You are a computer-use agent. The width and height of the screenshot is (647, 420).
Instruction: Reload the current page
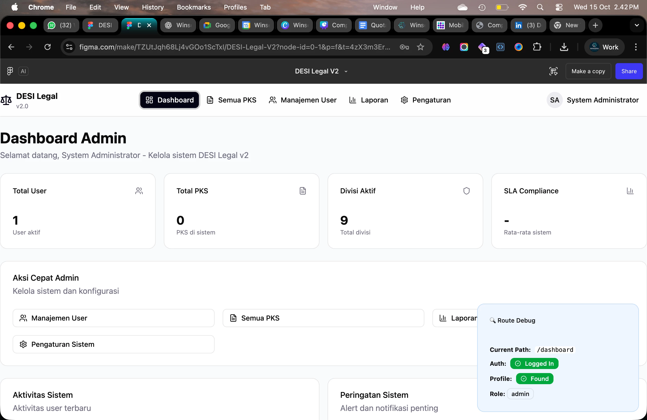[47, 47]
